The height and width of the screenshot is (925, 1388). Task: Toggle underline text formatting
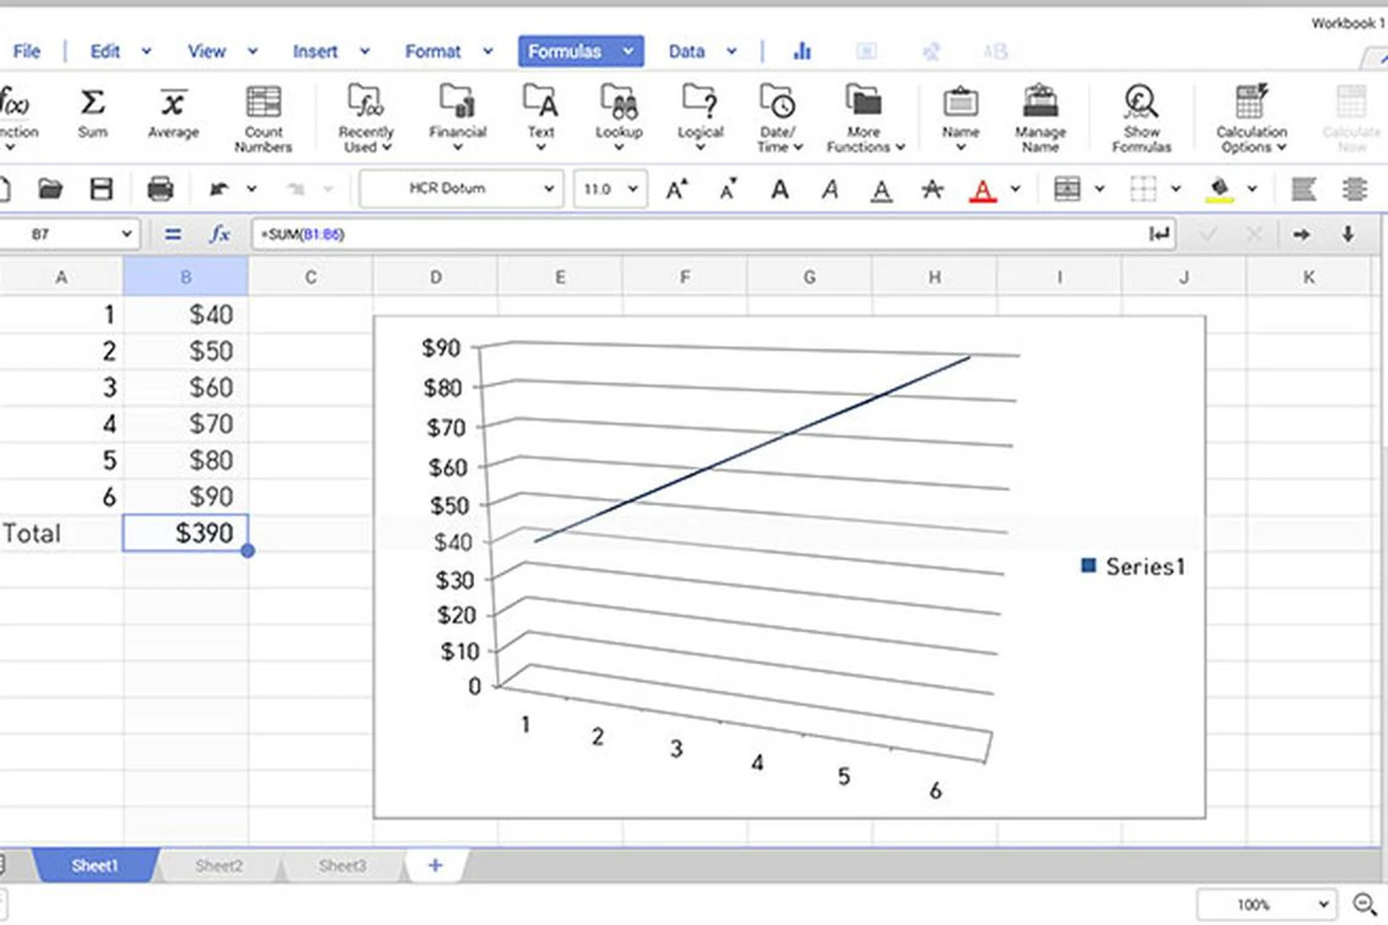[881, 190]
